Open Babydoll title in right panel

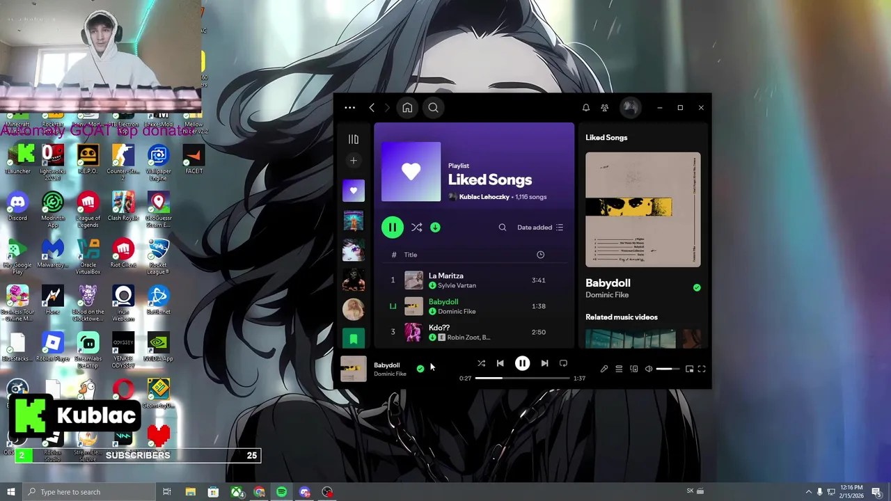click(x=608, y=283)
